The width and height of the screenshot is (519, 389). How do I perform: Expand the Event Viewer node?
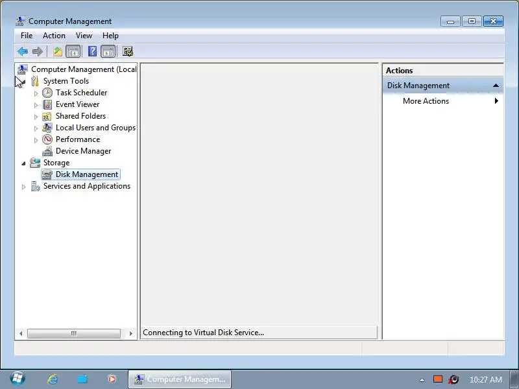tap(36, 105)
